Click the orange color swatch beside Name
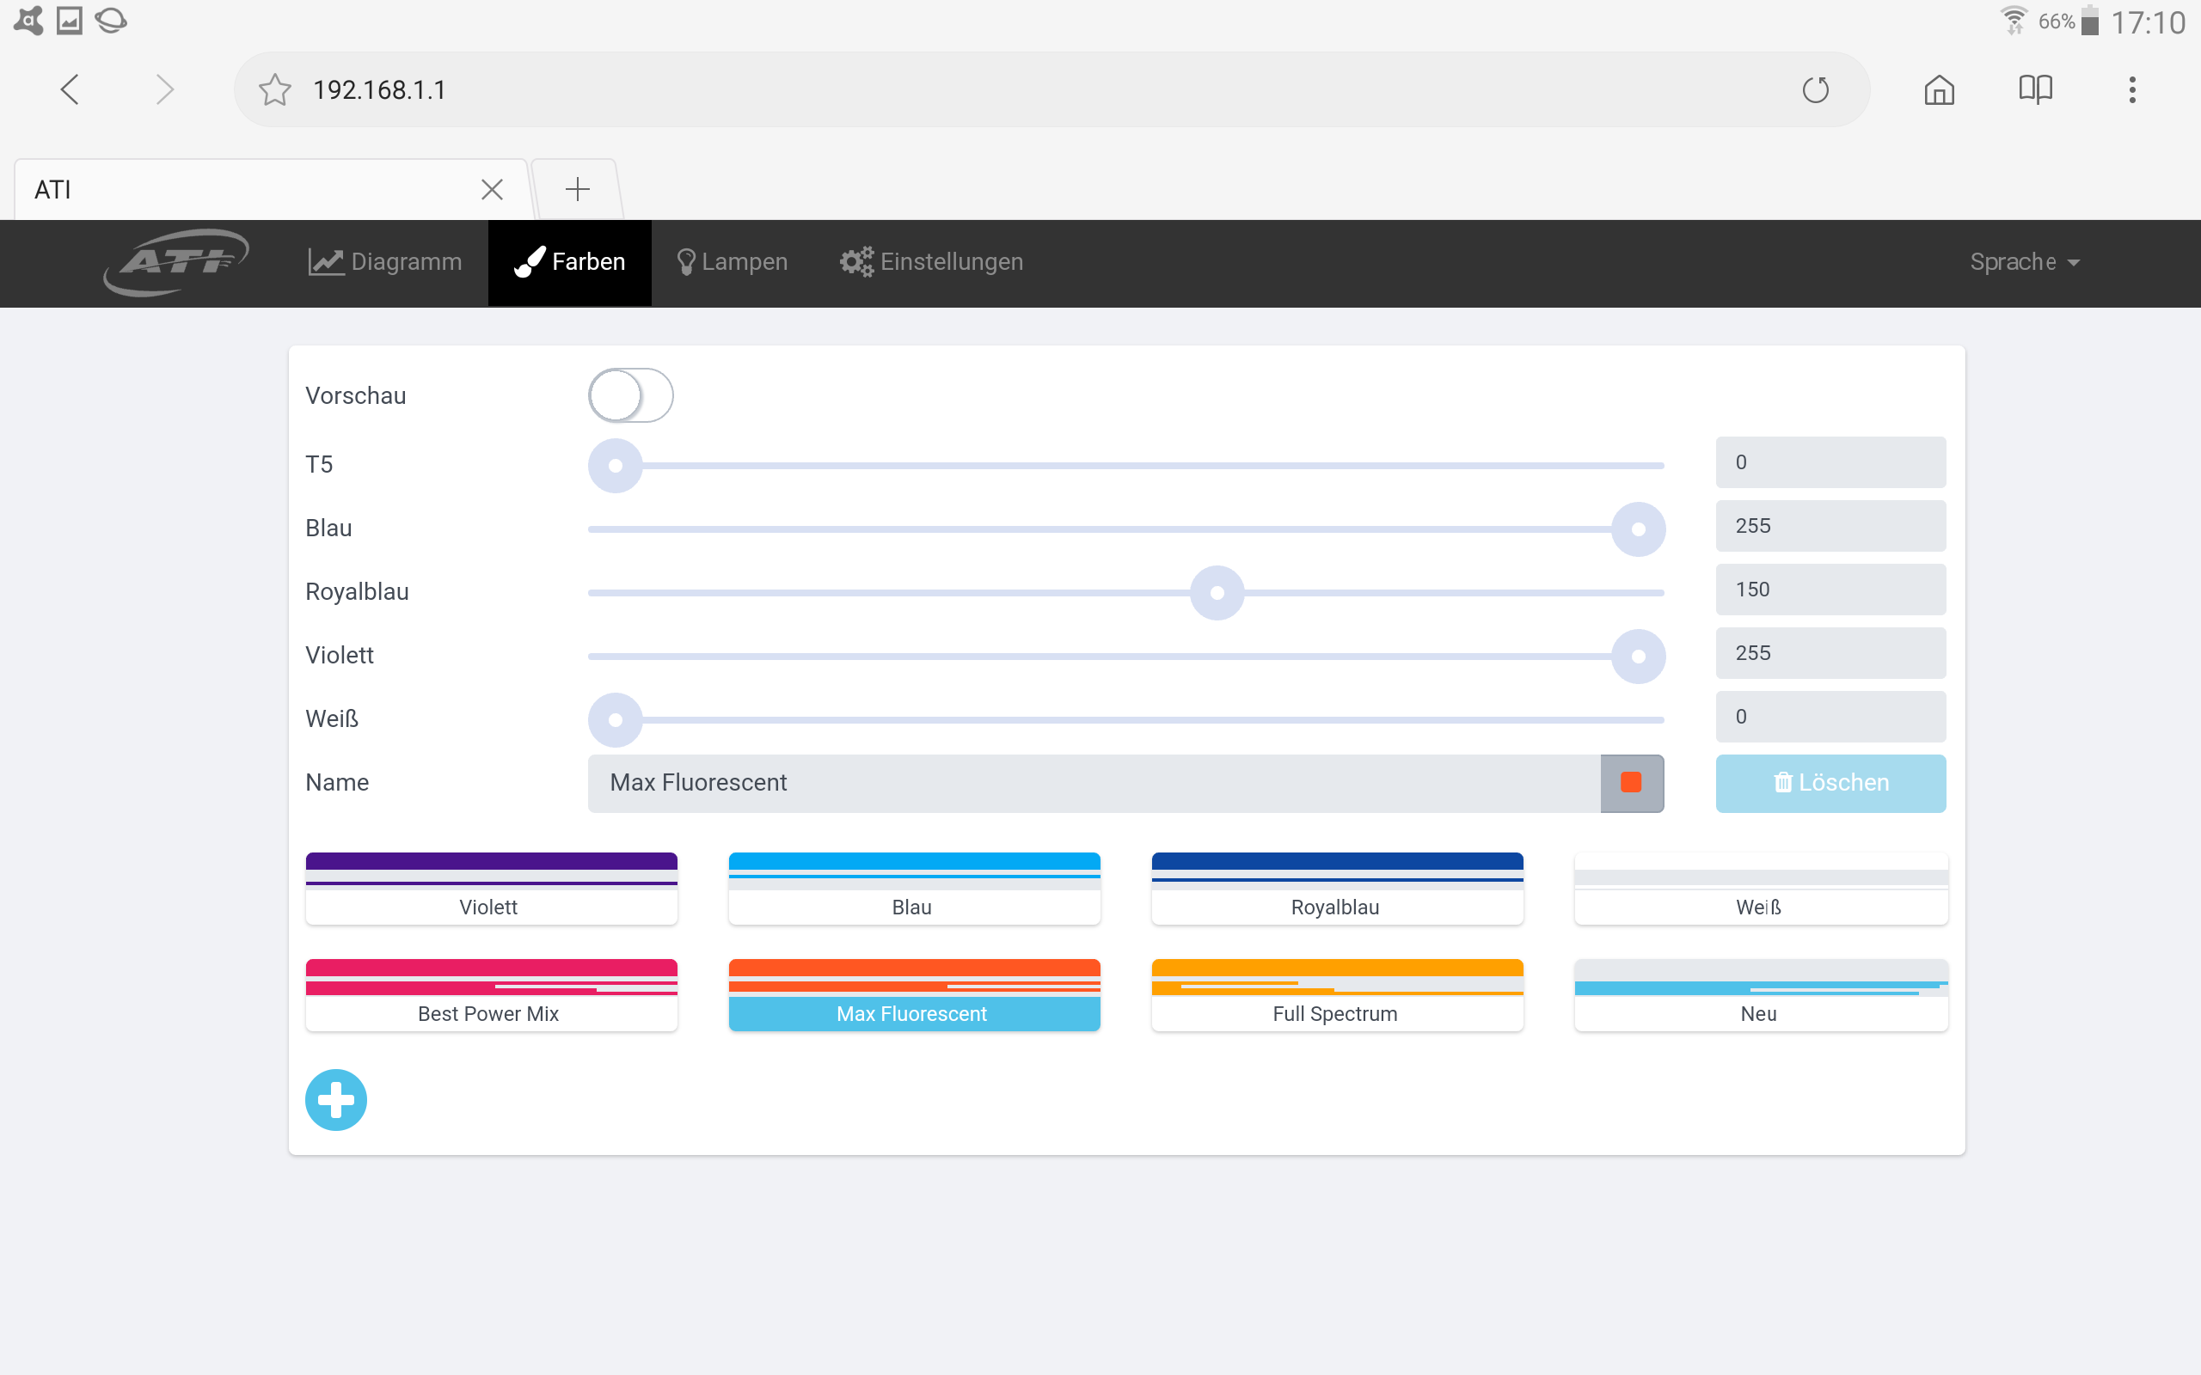This screenshot has height=1375, width=2201. pos(1631,783)
